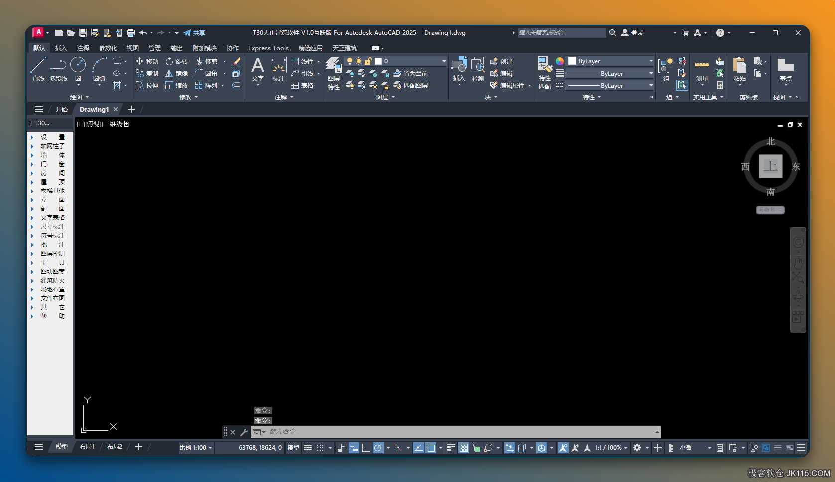This screenshot has width=835, height=482.
Task: Click the 拉伸 (Stretch) tool
Action: [x=147, y=85]
